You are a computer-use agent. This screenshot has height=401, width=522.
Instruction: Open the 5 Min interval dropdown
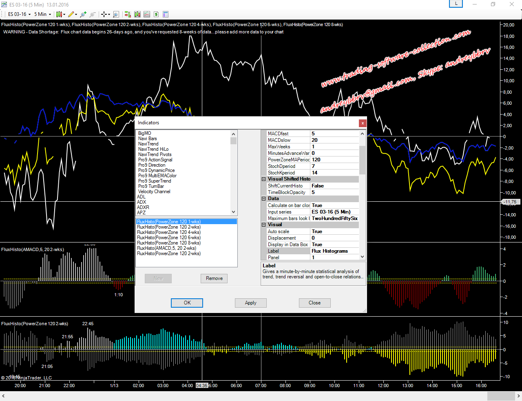click(43, 14)
